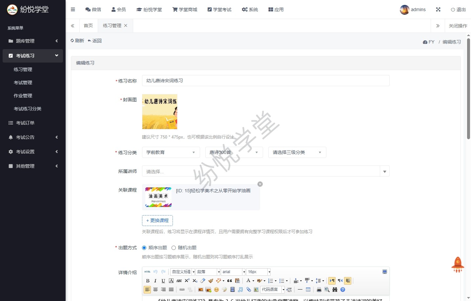Click the 返回 link
Viewport: 471px width, 301px height.
coord(95,41)
